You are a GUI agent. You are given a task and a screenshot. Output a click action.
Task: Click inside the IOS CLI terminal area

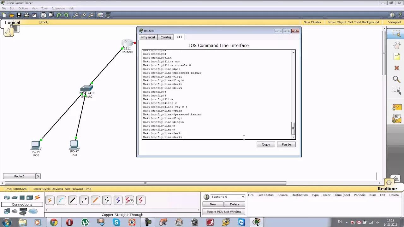(217, 94)
